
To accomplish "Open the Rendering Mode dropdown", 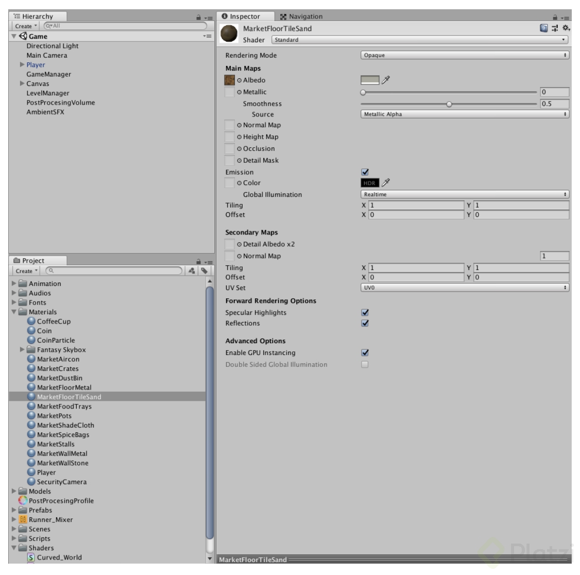I will point(465,55).
